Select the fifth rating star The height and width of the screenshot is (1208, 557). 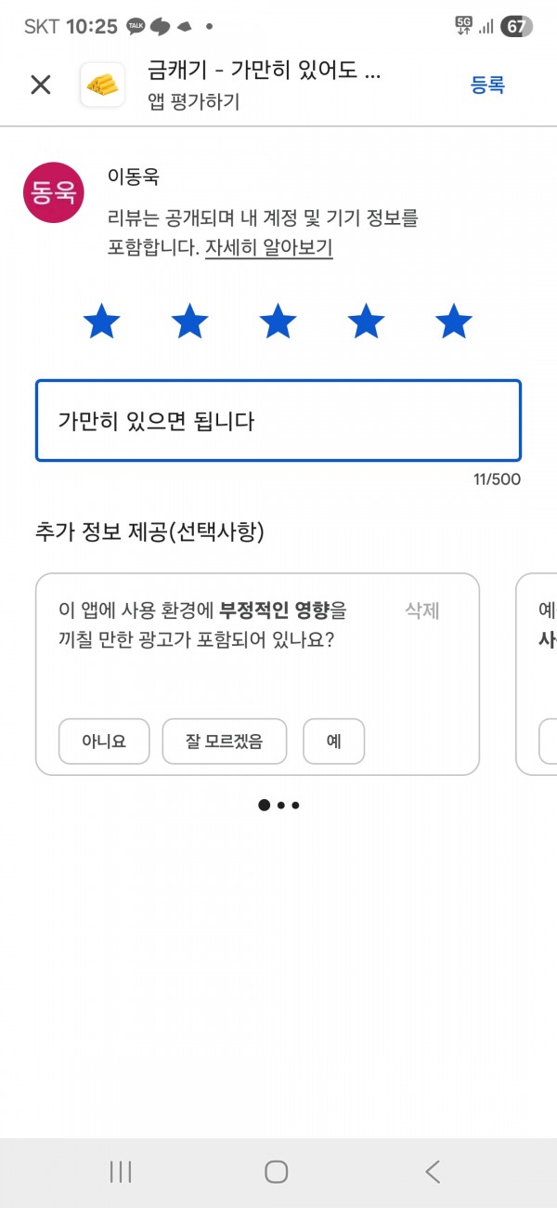click(454, 322)
